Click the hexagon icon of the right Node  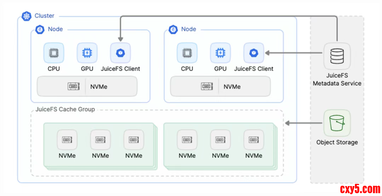click(x=173, y=29)
